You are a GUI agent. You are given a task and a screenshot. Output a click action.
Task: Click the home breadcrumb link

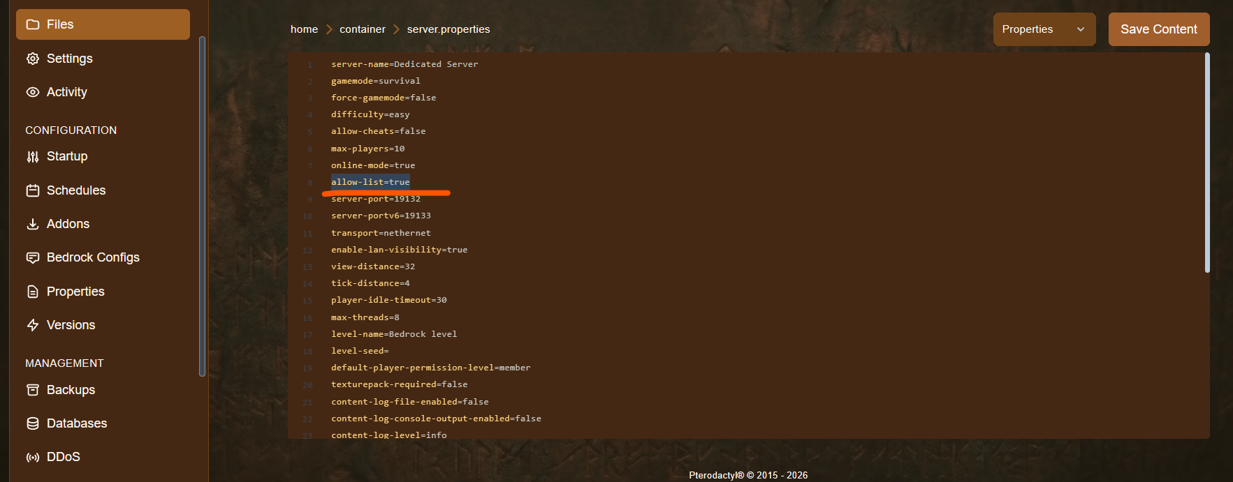click(x=304, y=29)
